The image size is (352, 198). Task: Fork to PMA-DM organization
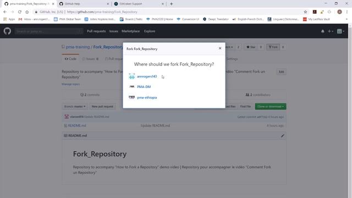[144, 87]
